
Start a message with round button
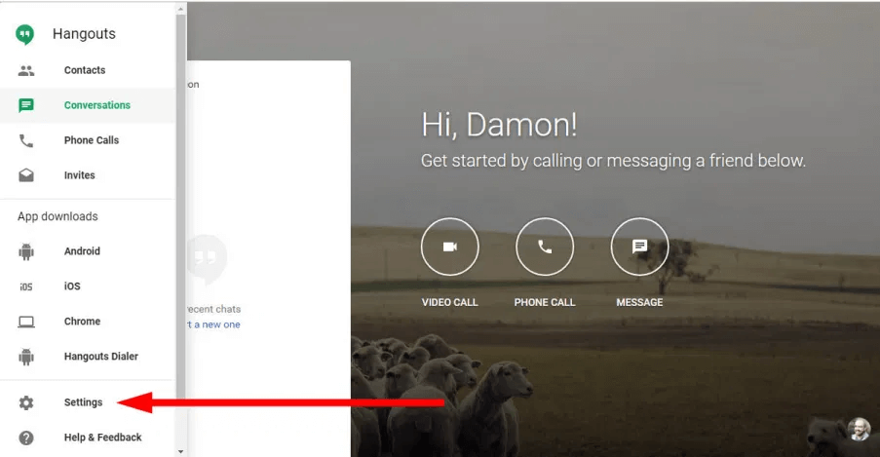pyautogui.click(x=639, y=247)
